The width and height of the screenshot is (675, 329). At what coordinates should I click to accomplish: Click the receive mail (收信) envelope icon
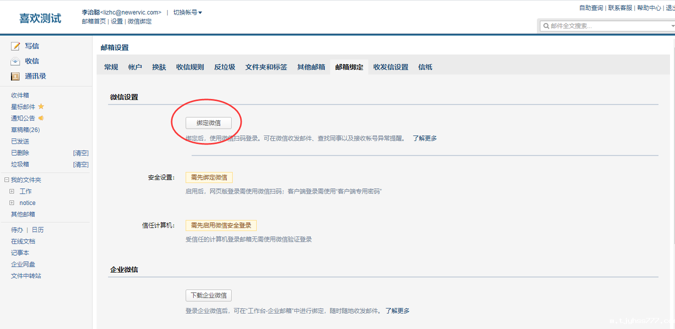click(x=16, y=61)
